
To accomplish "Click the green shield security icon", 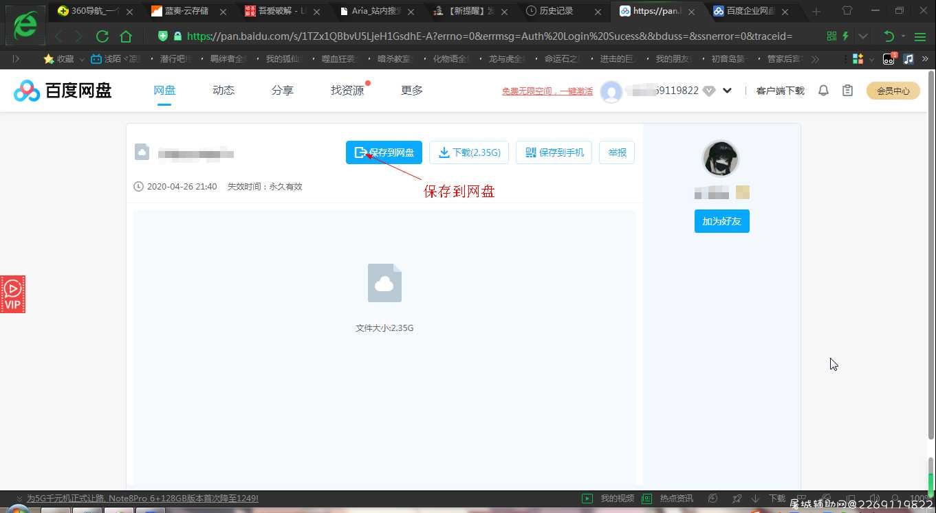I will click(163, 36).
